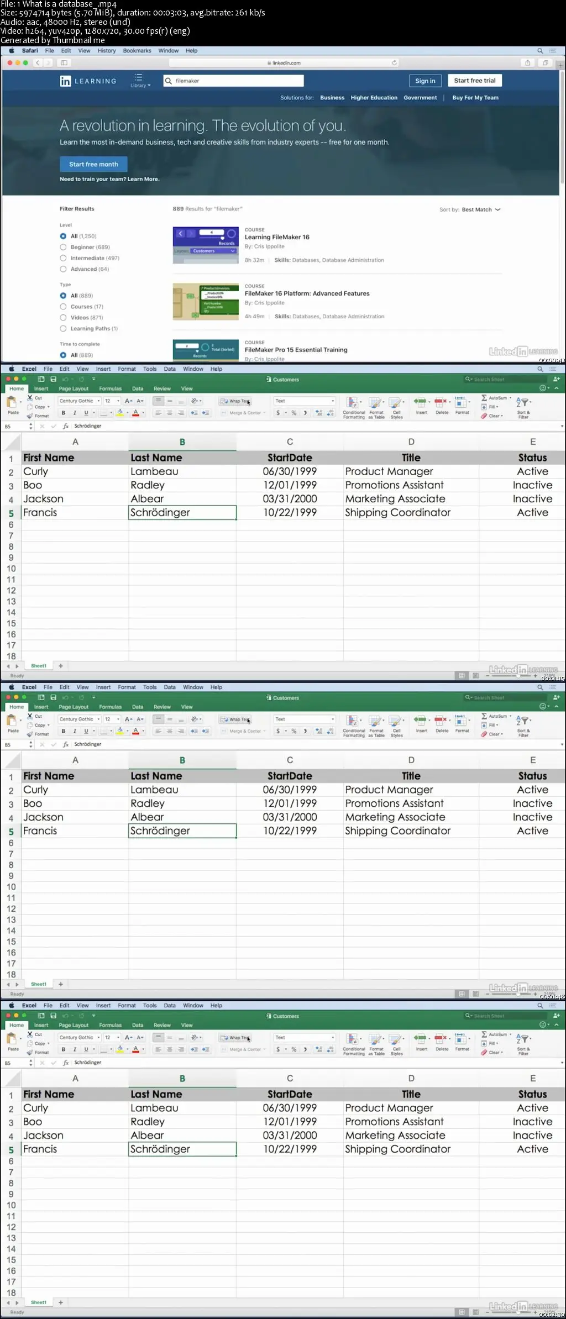Open Cell Styles in the second Excel frame
Screen dimensions: 566x1319
pyautogui.click(x=396, y=726)
